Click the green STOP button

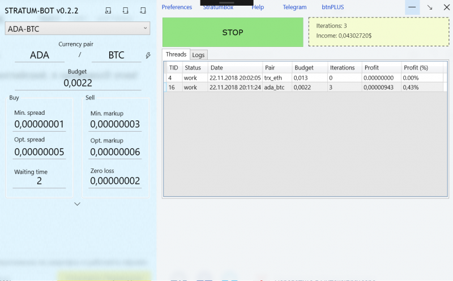click(233, 32)
